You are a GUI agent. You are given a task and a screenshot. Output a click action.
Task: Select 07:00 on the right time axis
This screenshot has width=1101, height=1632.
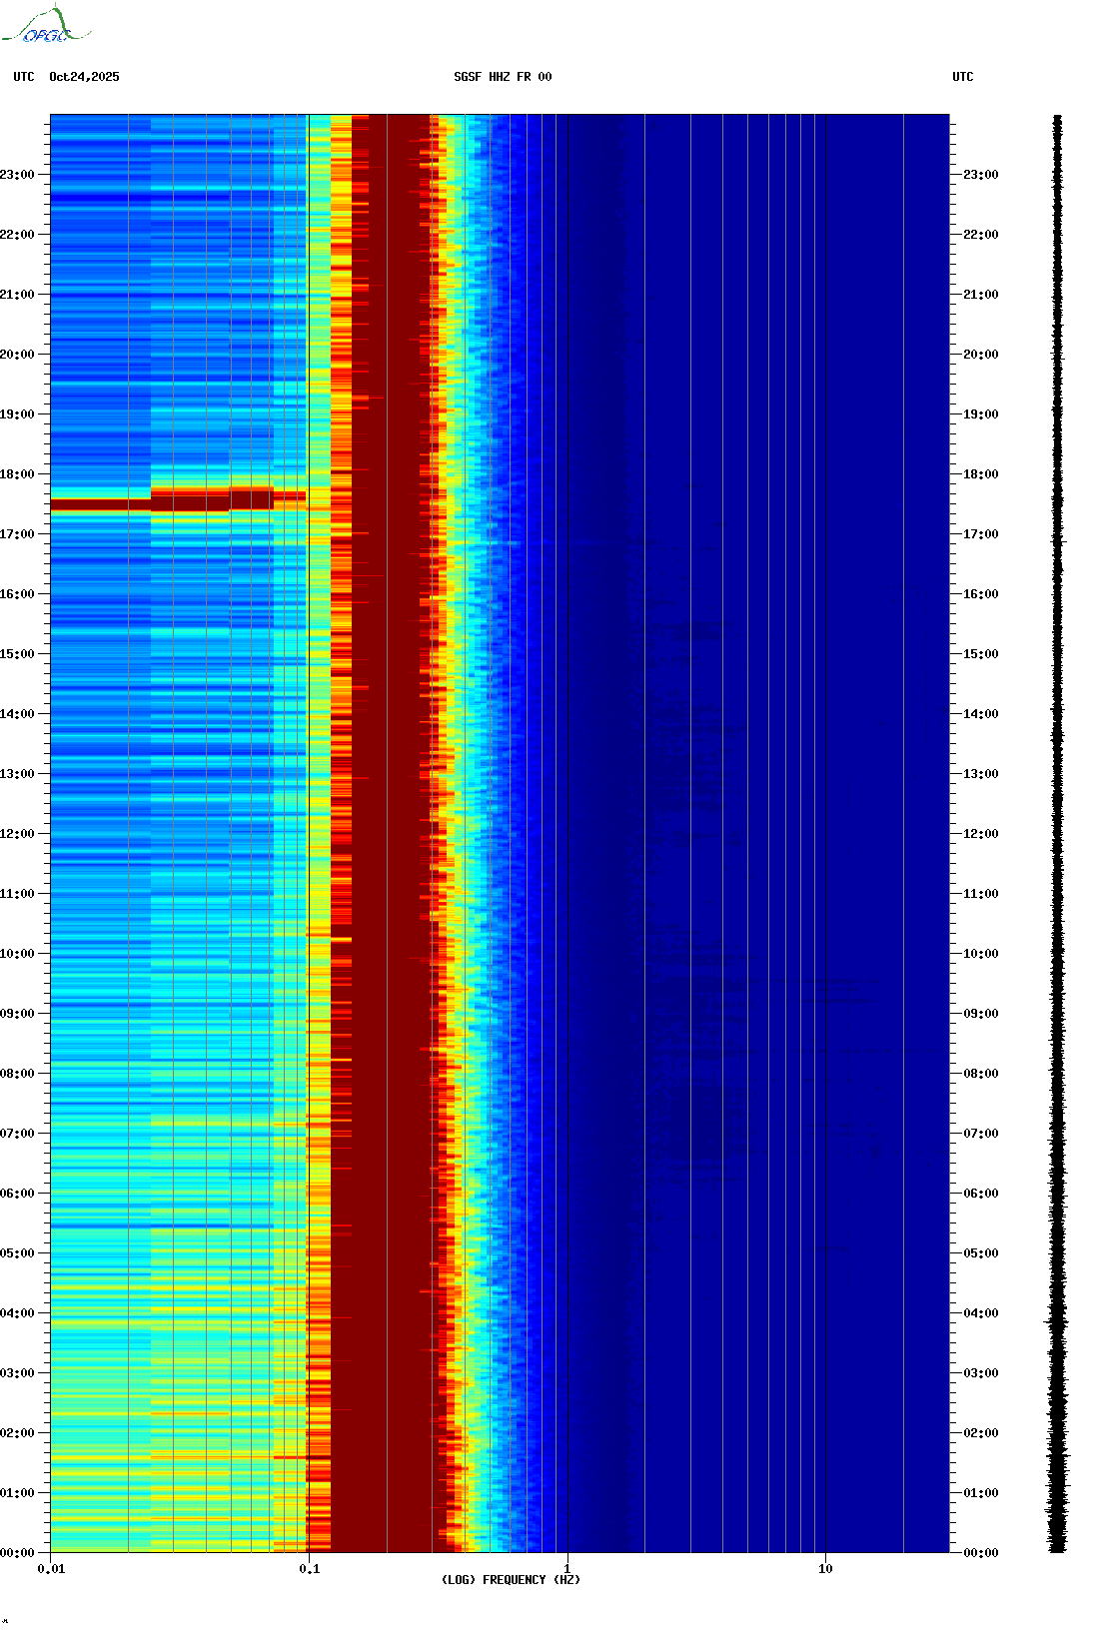point(981,1134)
